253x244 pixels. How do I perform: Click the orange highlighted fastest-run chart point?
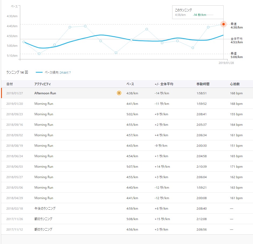click(x=223, y=24)
